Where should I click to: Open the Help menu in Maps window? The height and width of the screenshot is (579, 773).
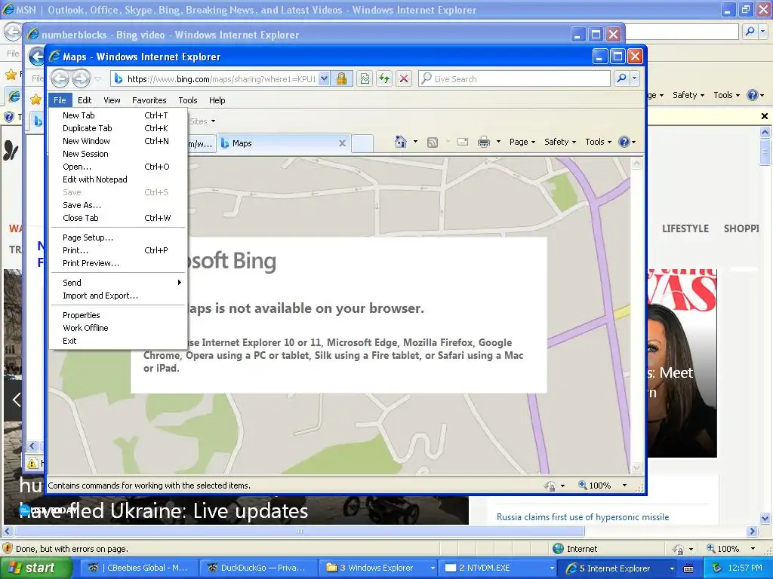(x=217, y=100)
